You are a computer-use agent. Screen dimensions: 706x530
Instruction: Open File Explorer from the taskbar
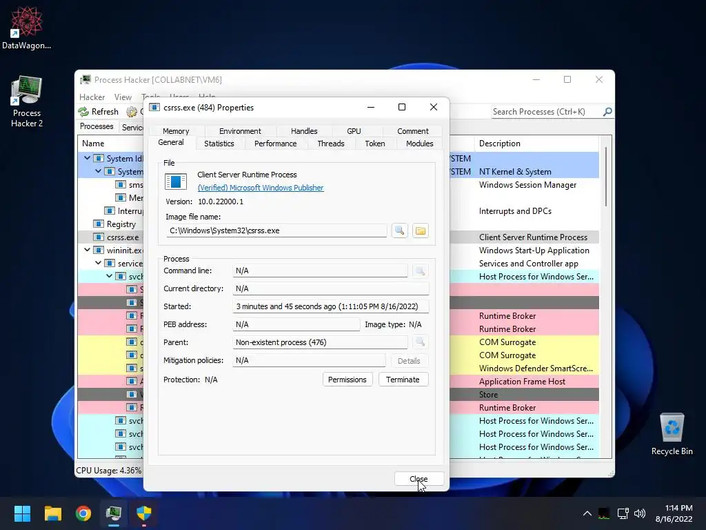tap(52, 513)
